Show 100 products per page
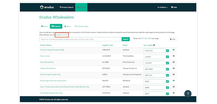Image resolution: width=217 pixels, height=104 pixels. click(x=149, y=38)
